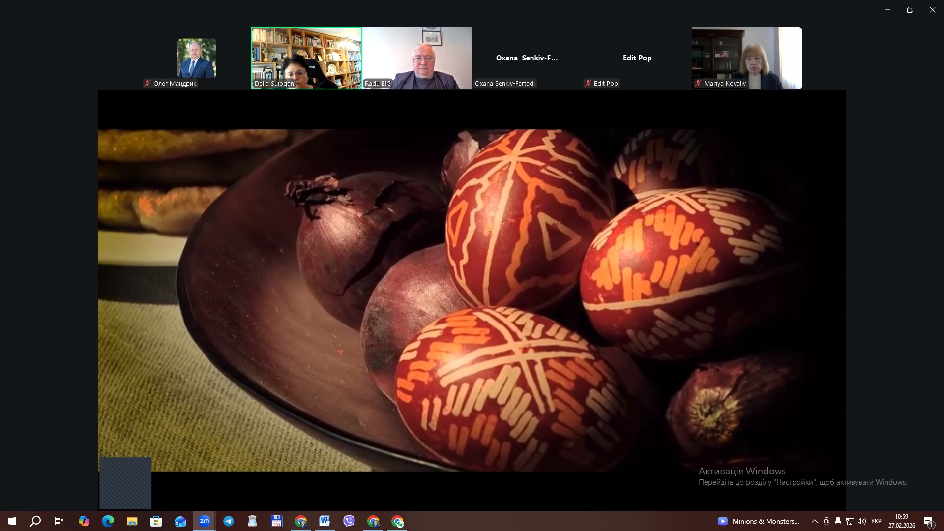Screen dimensions: 944x531
Task: Open Windows Search magnifier
Action: [x=35, y=521]
